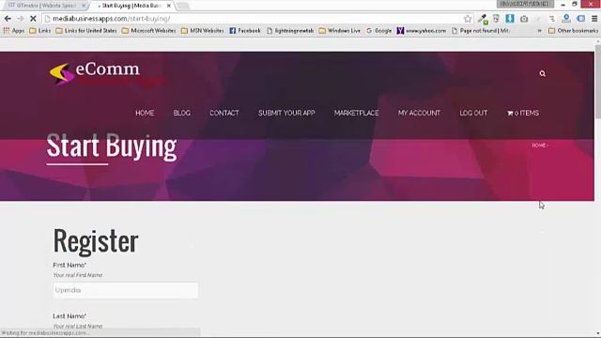Close the Start Buying tab
Screen dimensions: 601x338
click(169, 6)
